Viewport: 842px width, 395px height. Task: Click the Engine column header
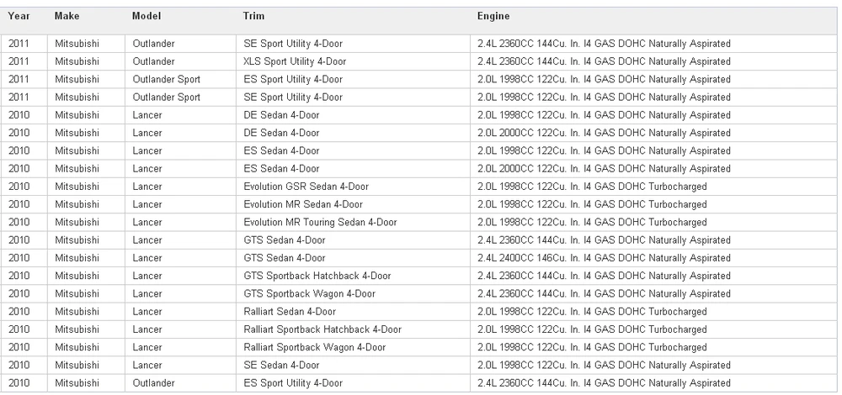coord(493,16)
